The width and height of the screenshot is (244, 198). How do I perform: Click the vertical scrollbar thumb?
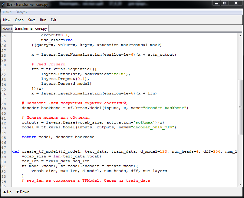240,107
